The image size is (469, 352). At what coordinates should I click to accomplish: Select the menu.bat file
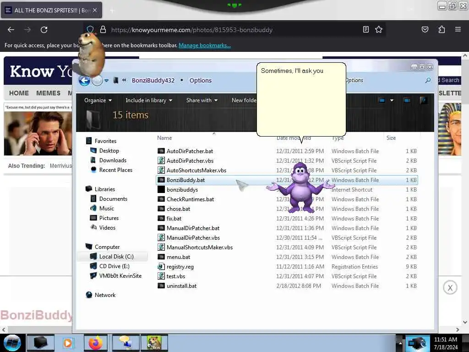point(178,257)
